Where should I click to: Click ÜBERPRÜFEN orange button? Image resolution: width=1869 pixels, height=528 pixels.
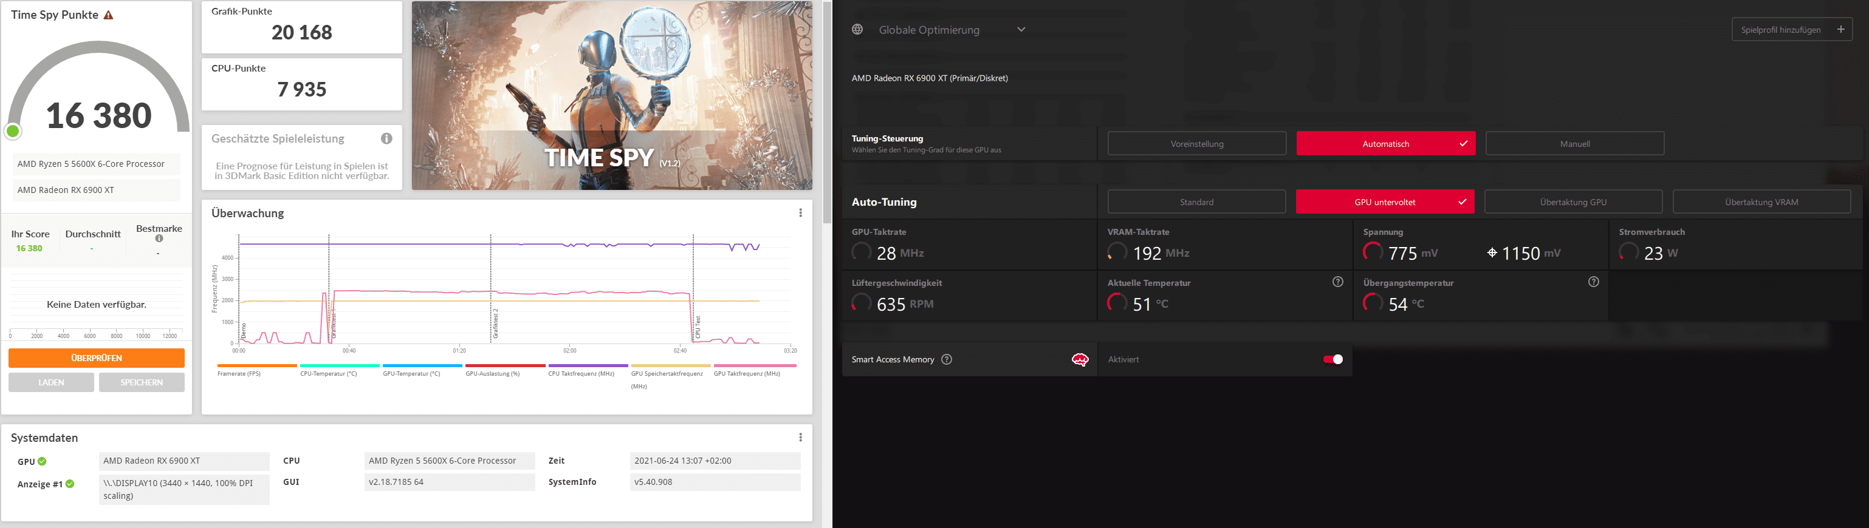[97, 358]
